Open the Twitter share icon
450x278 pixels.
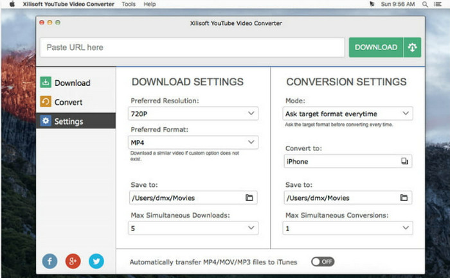pyautogui.click(x=96, y=261)
